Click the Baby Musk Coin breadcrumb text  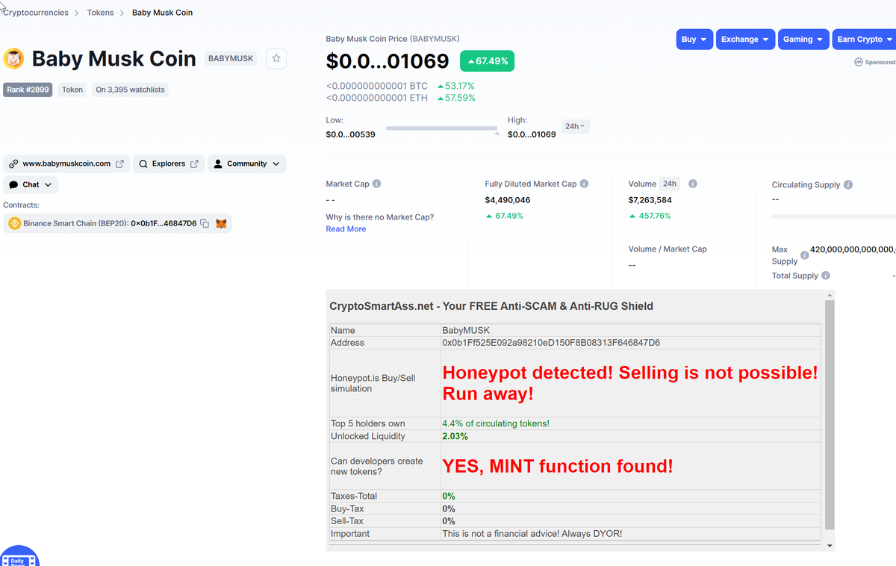(x=163, y=13)
